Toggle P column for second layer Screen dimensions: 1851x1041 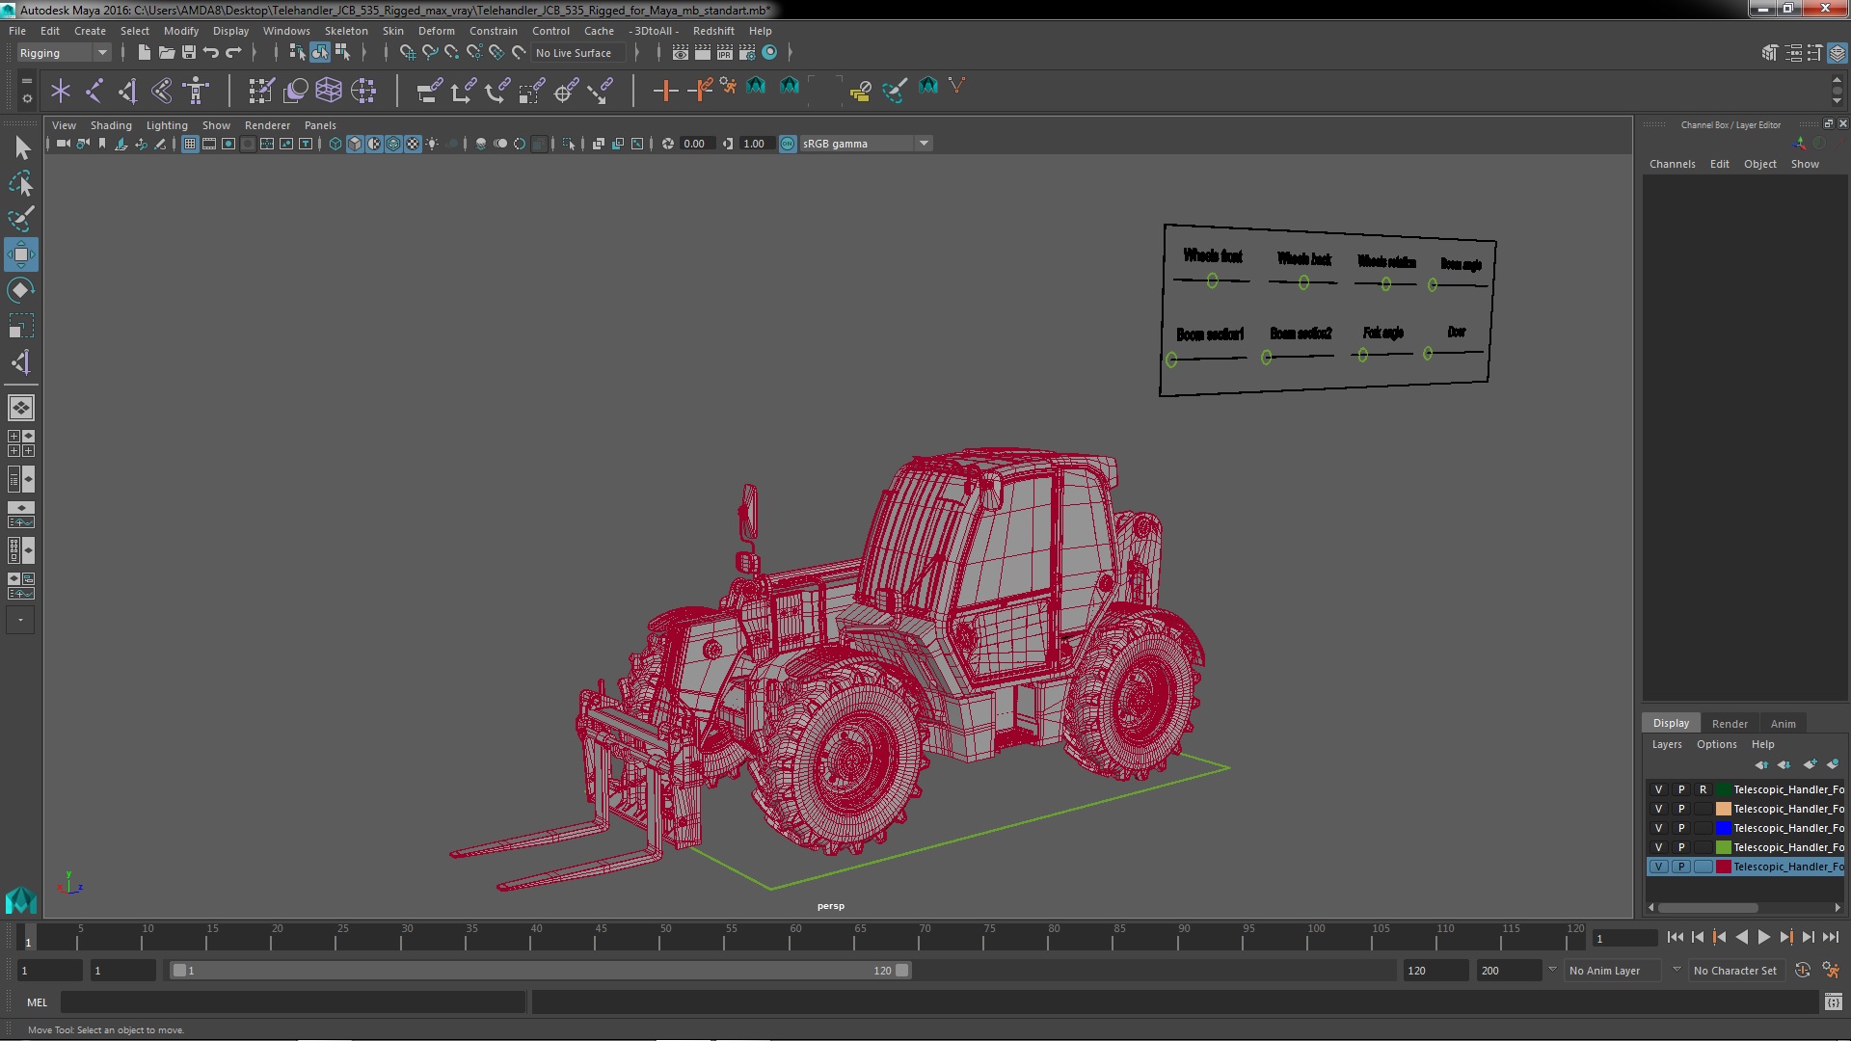coord(1680,809)
